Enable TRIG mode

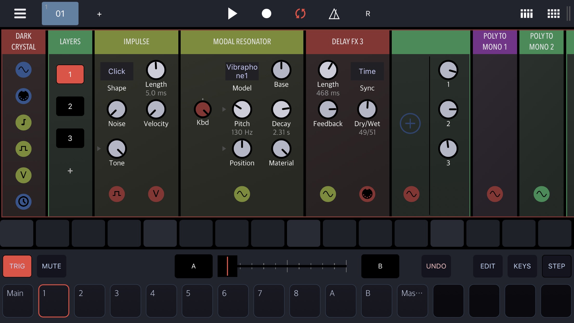17,266
